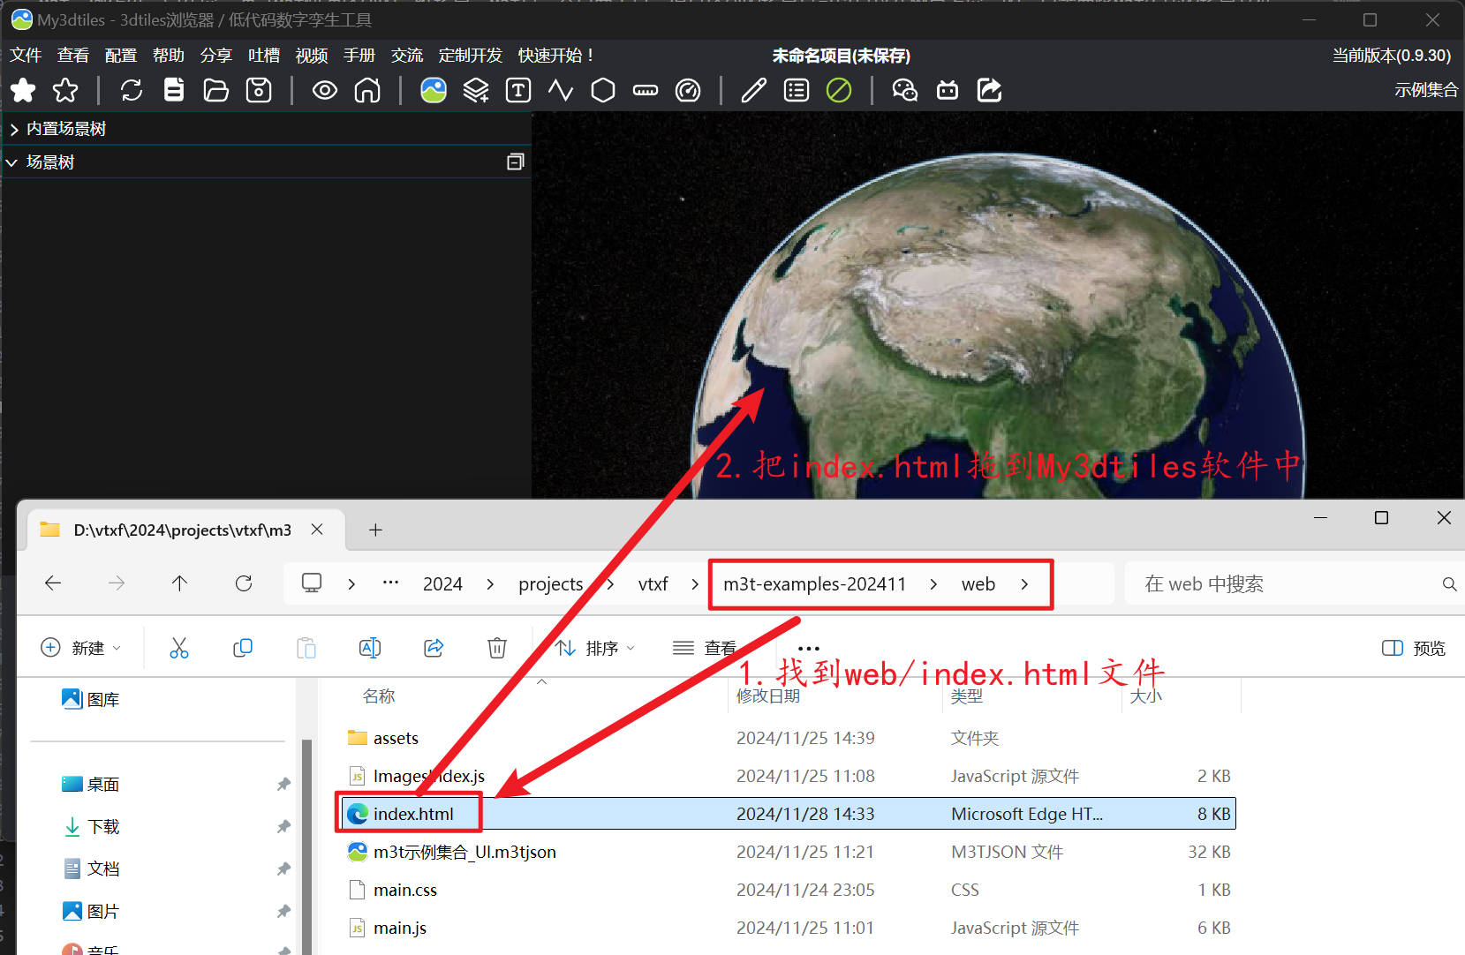Click the save disk icon in My3dtiles toolbar
The width and height of the screenshot is (1465, 955).
point(259,90)
